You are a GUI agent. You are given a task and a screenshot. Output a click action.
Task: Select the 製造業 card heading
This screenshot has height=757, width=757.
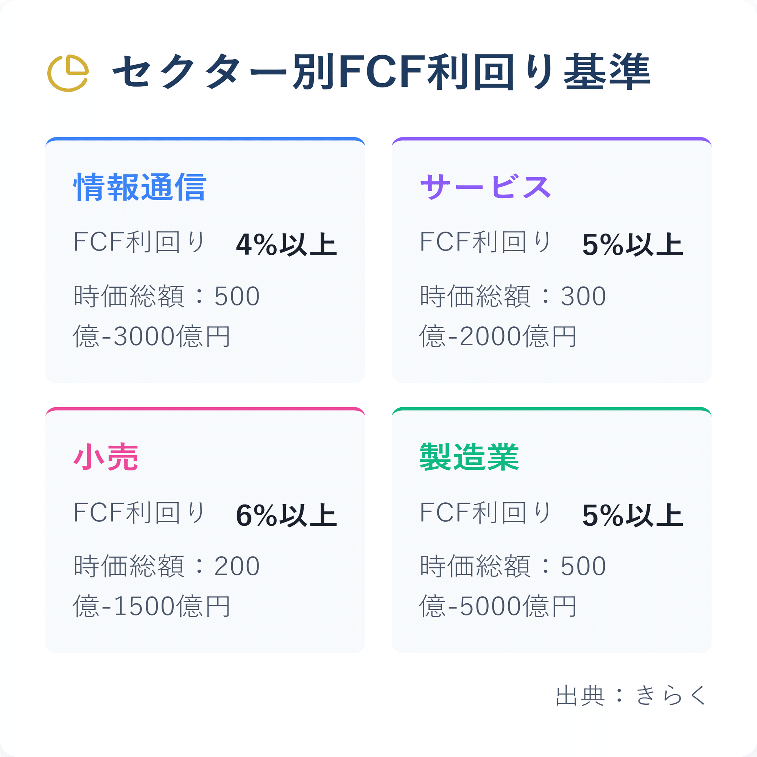pos(469,457)
